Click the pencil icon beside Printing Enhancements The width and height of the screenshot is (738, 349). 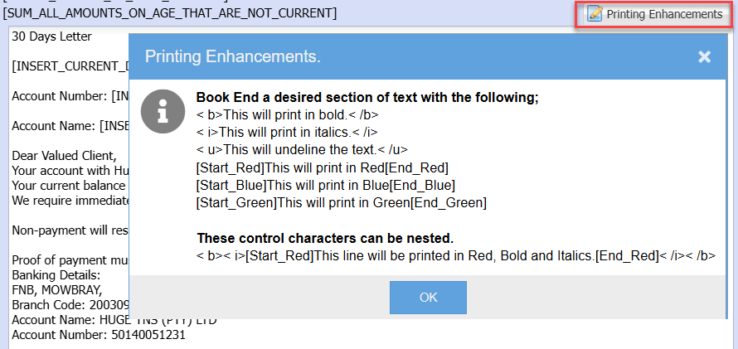click(594, 14)
